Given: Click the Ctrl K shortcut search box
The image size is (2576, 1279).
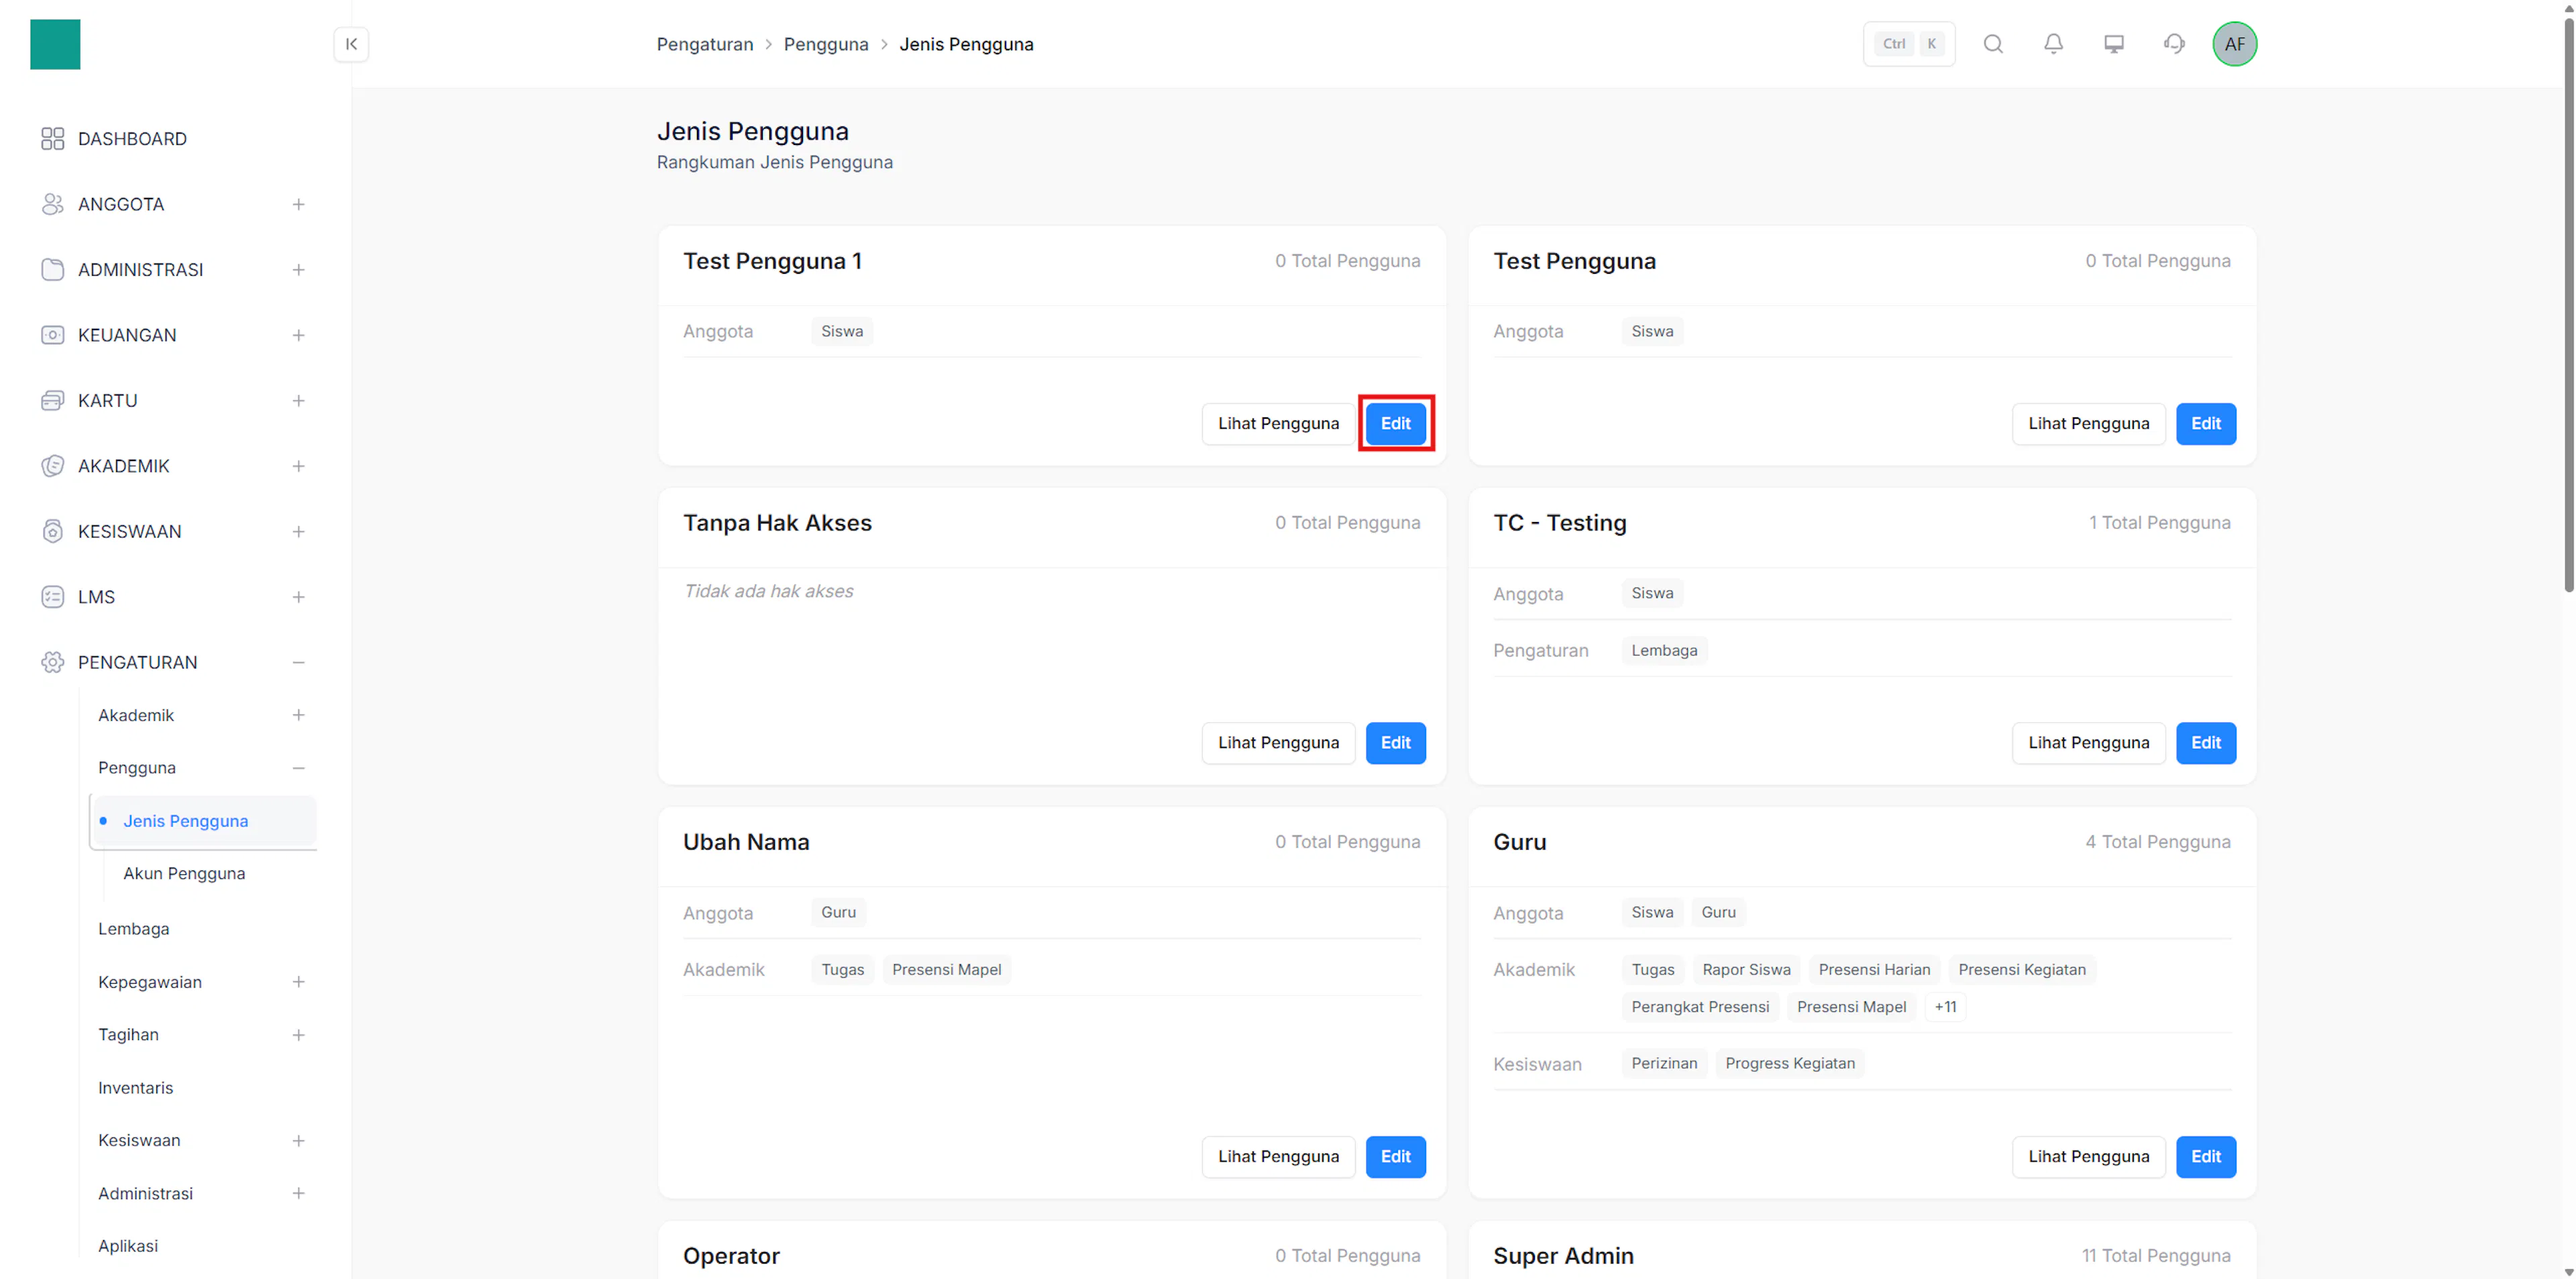Looking at the screenshot, I should [1909, 44].
